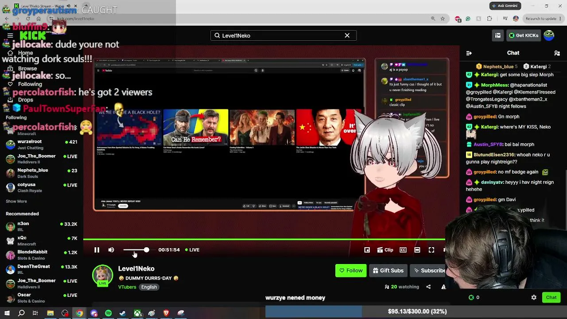Screen dimensions: 567x319
Task: Open the green Grammarly extension icon
Action: 468,19
